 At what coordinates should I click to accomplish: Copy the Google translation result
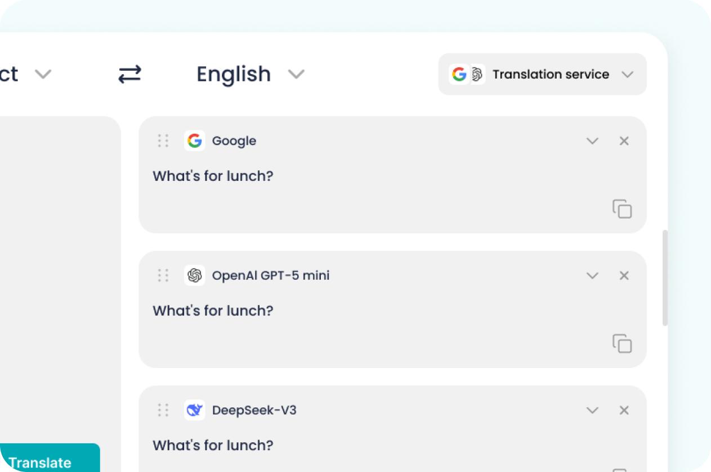tap(622, 208)
